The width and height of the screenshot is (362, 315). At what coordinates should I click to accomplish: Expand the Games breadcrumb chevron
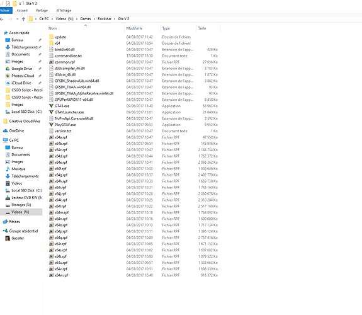pyautogui.click(x=94, y=19)
